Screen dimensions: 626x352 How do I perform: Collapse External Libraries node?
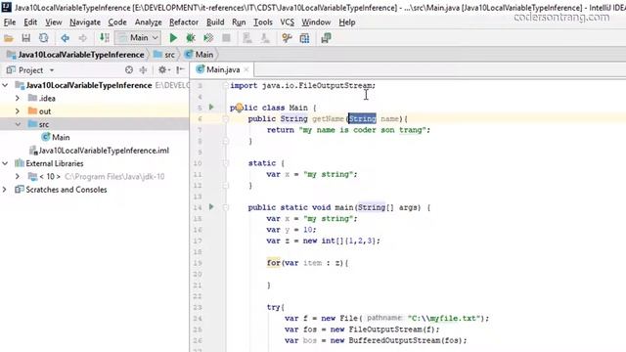click(x=5, y=163)
